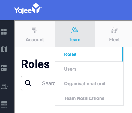
Task: Click the Yojee logo in the header
Action: point(28,9)
